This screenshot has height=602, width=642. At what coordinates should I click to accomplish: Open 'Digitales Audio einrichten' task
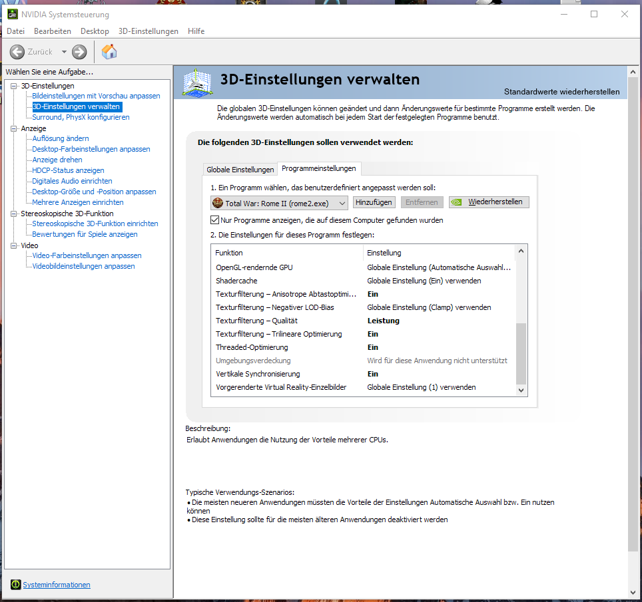pyautogui.click(x=72, y=181)
